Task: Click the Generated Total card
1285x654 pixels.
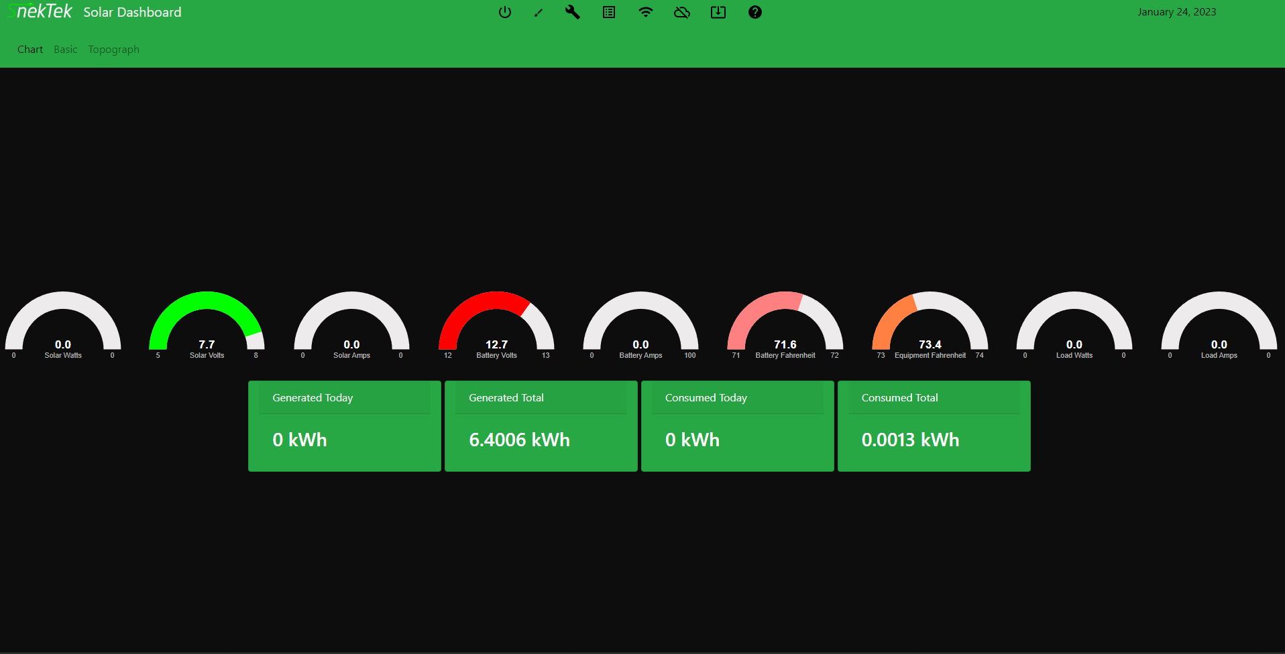Action: click(541, 426)
